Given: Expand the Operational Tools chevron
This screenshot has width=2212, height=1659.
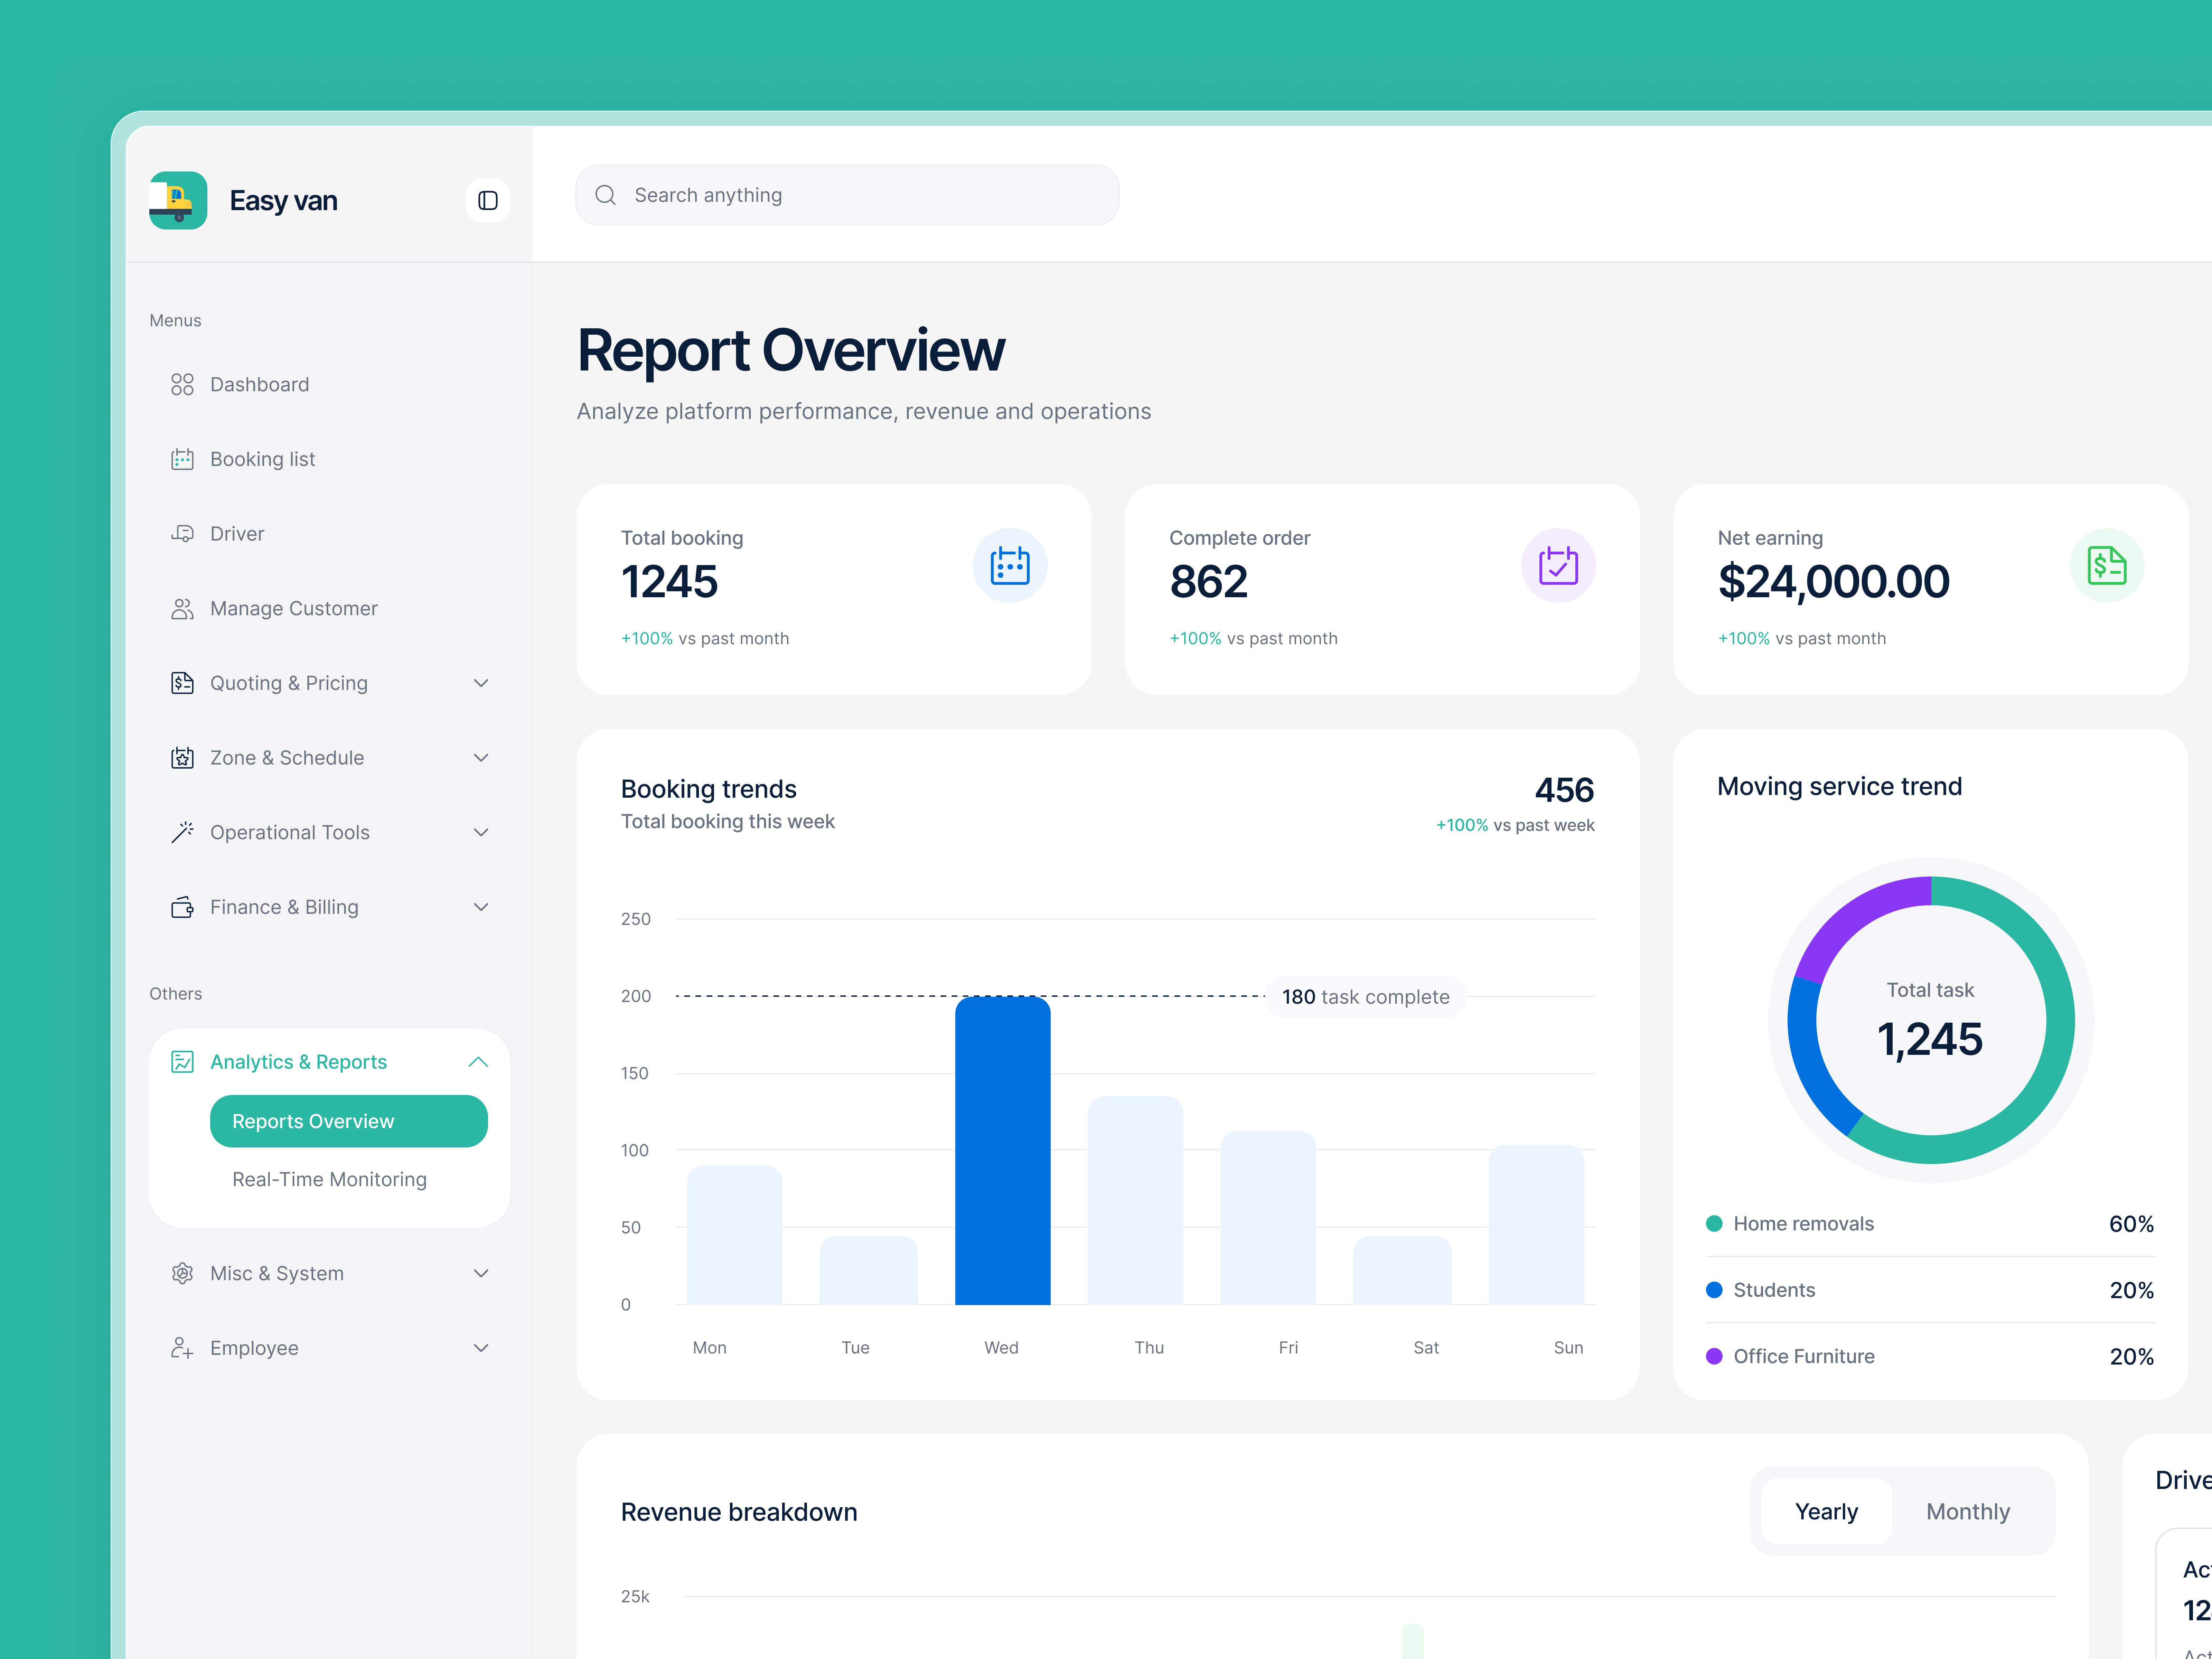Looking at the screenshot, I should (481, 832).
